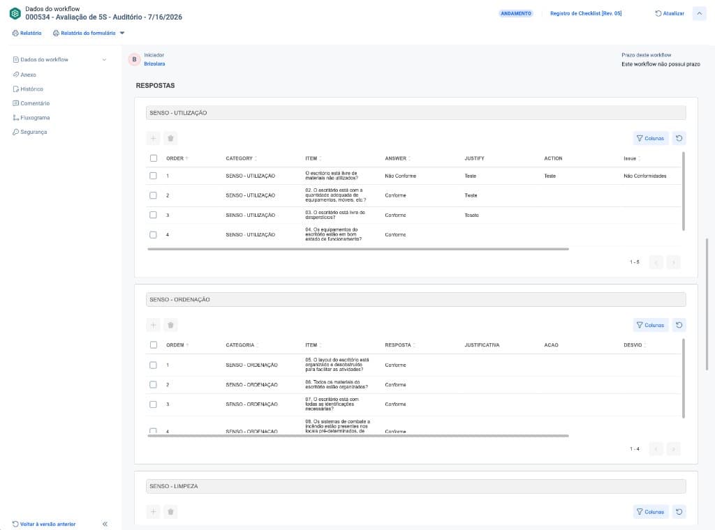715x530 pixels.
Task: Open Registro de Checklist [Rev. 05] link
Action: pyautogui.click(x=586, y=14)
